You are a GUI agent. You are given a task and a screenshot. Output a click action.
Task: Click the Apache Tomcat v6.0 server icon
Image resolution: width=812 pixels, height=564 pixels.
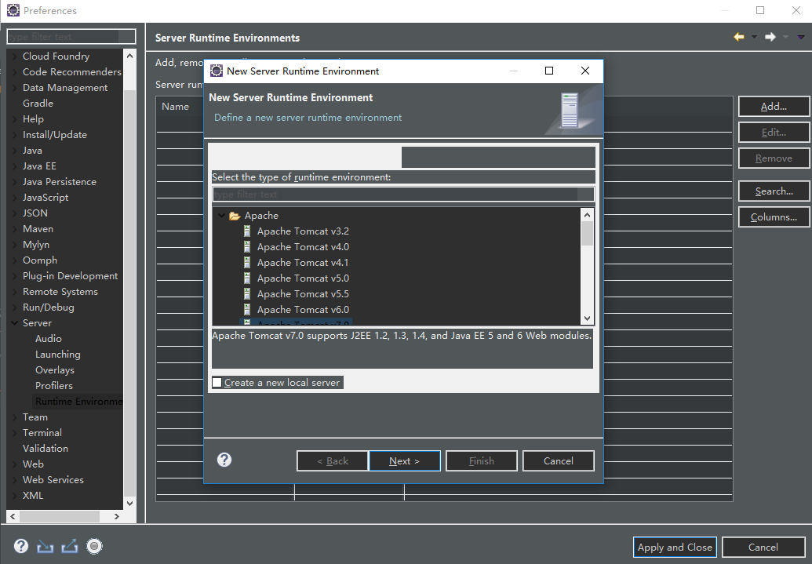point(247,309)
